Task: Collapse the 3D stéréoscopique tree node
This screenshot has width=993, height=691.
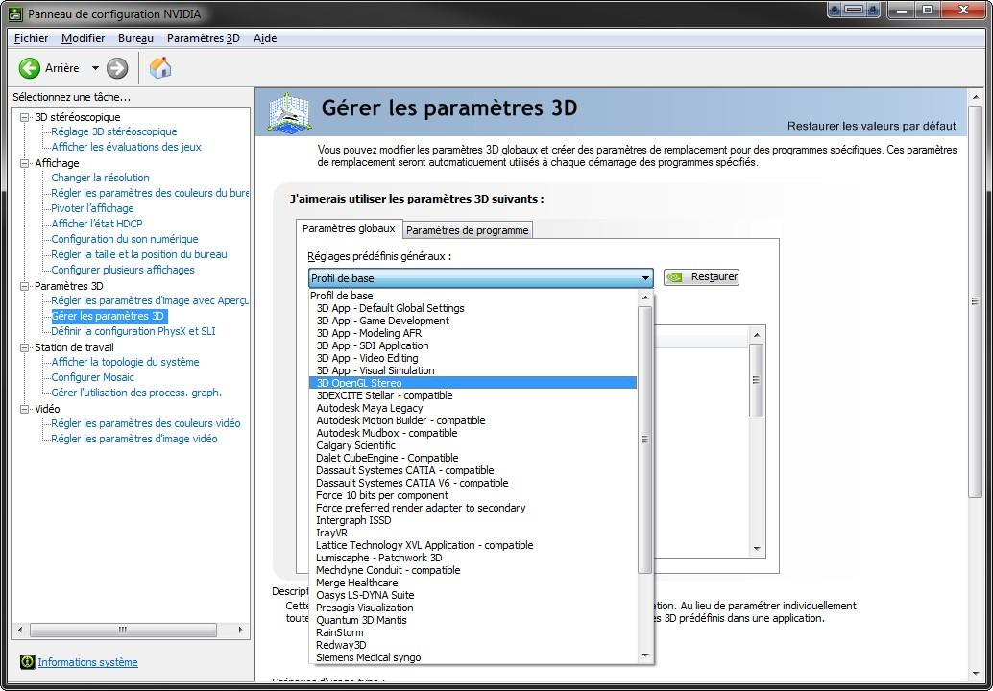Action: [x=25, y=117]
